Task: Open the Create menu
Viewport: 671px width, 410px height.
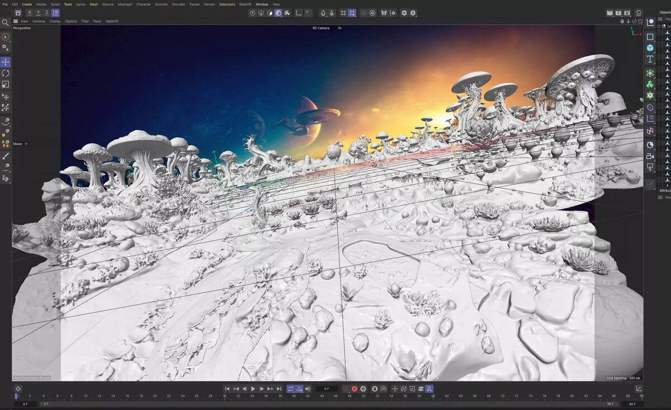Action: (x=27, y=4)
